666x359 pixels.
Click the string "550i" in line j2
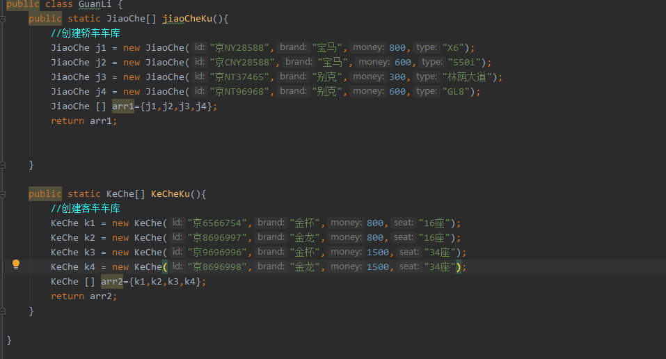tap(464, 63)
